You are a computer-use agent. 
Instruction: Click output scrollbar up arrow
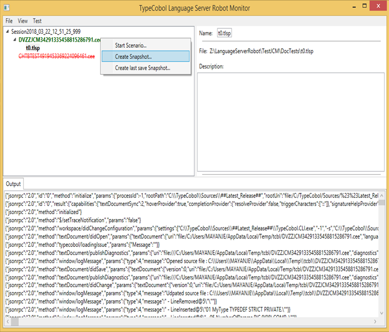[x=382, y=195]
